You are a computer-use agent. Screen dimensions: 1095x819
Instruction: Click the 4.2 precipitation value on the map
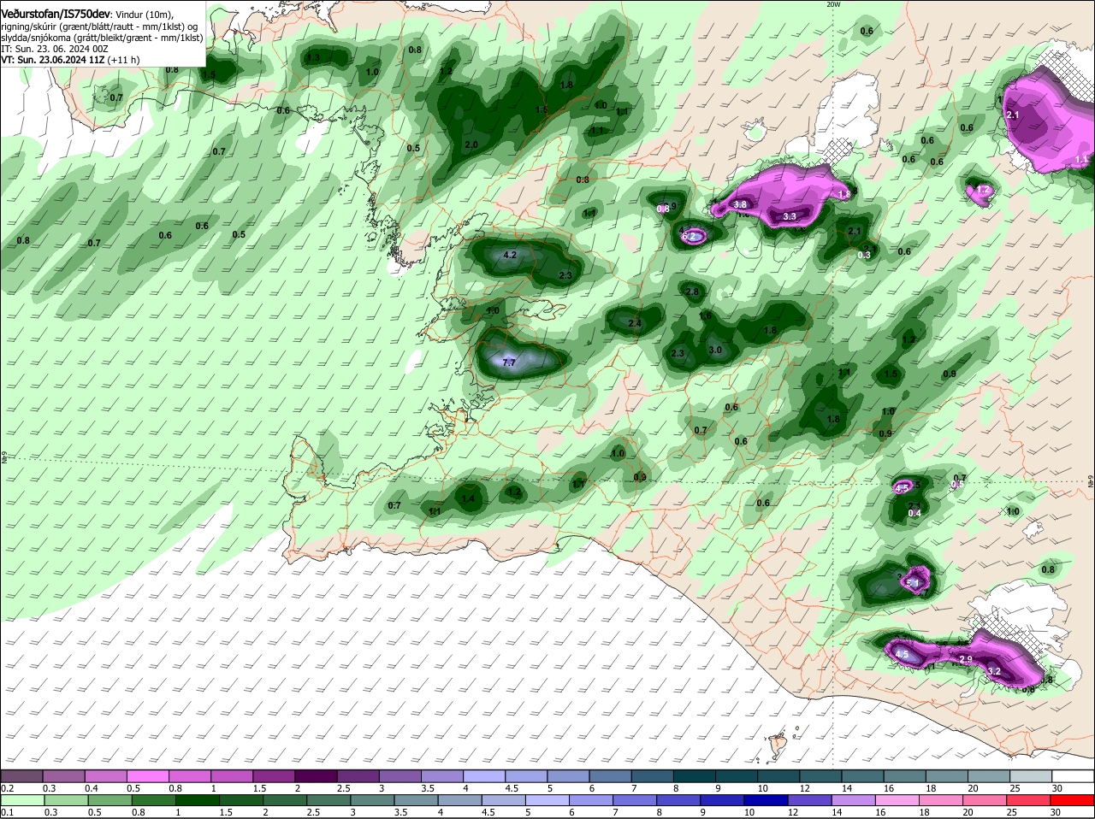511,255
